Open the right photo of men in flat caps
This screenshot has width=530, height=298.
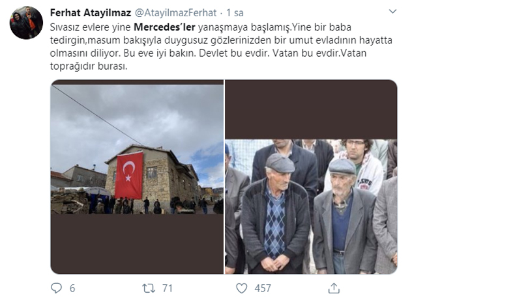311,177
